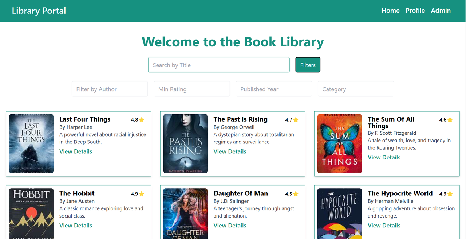Click author text By J.D. Salinger
This screenshot has height=239, width=466.
click(231, 202)
